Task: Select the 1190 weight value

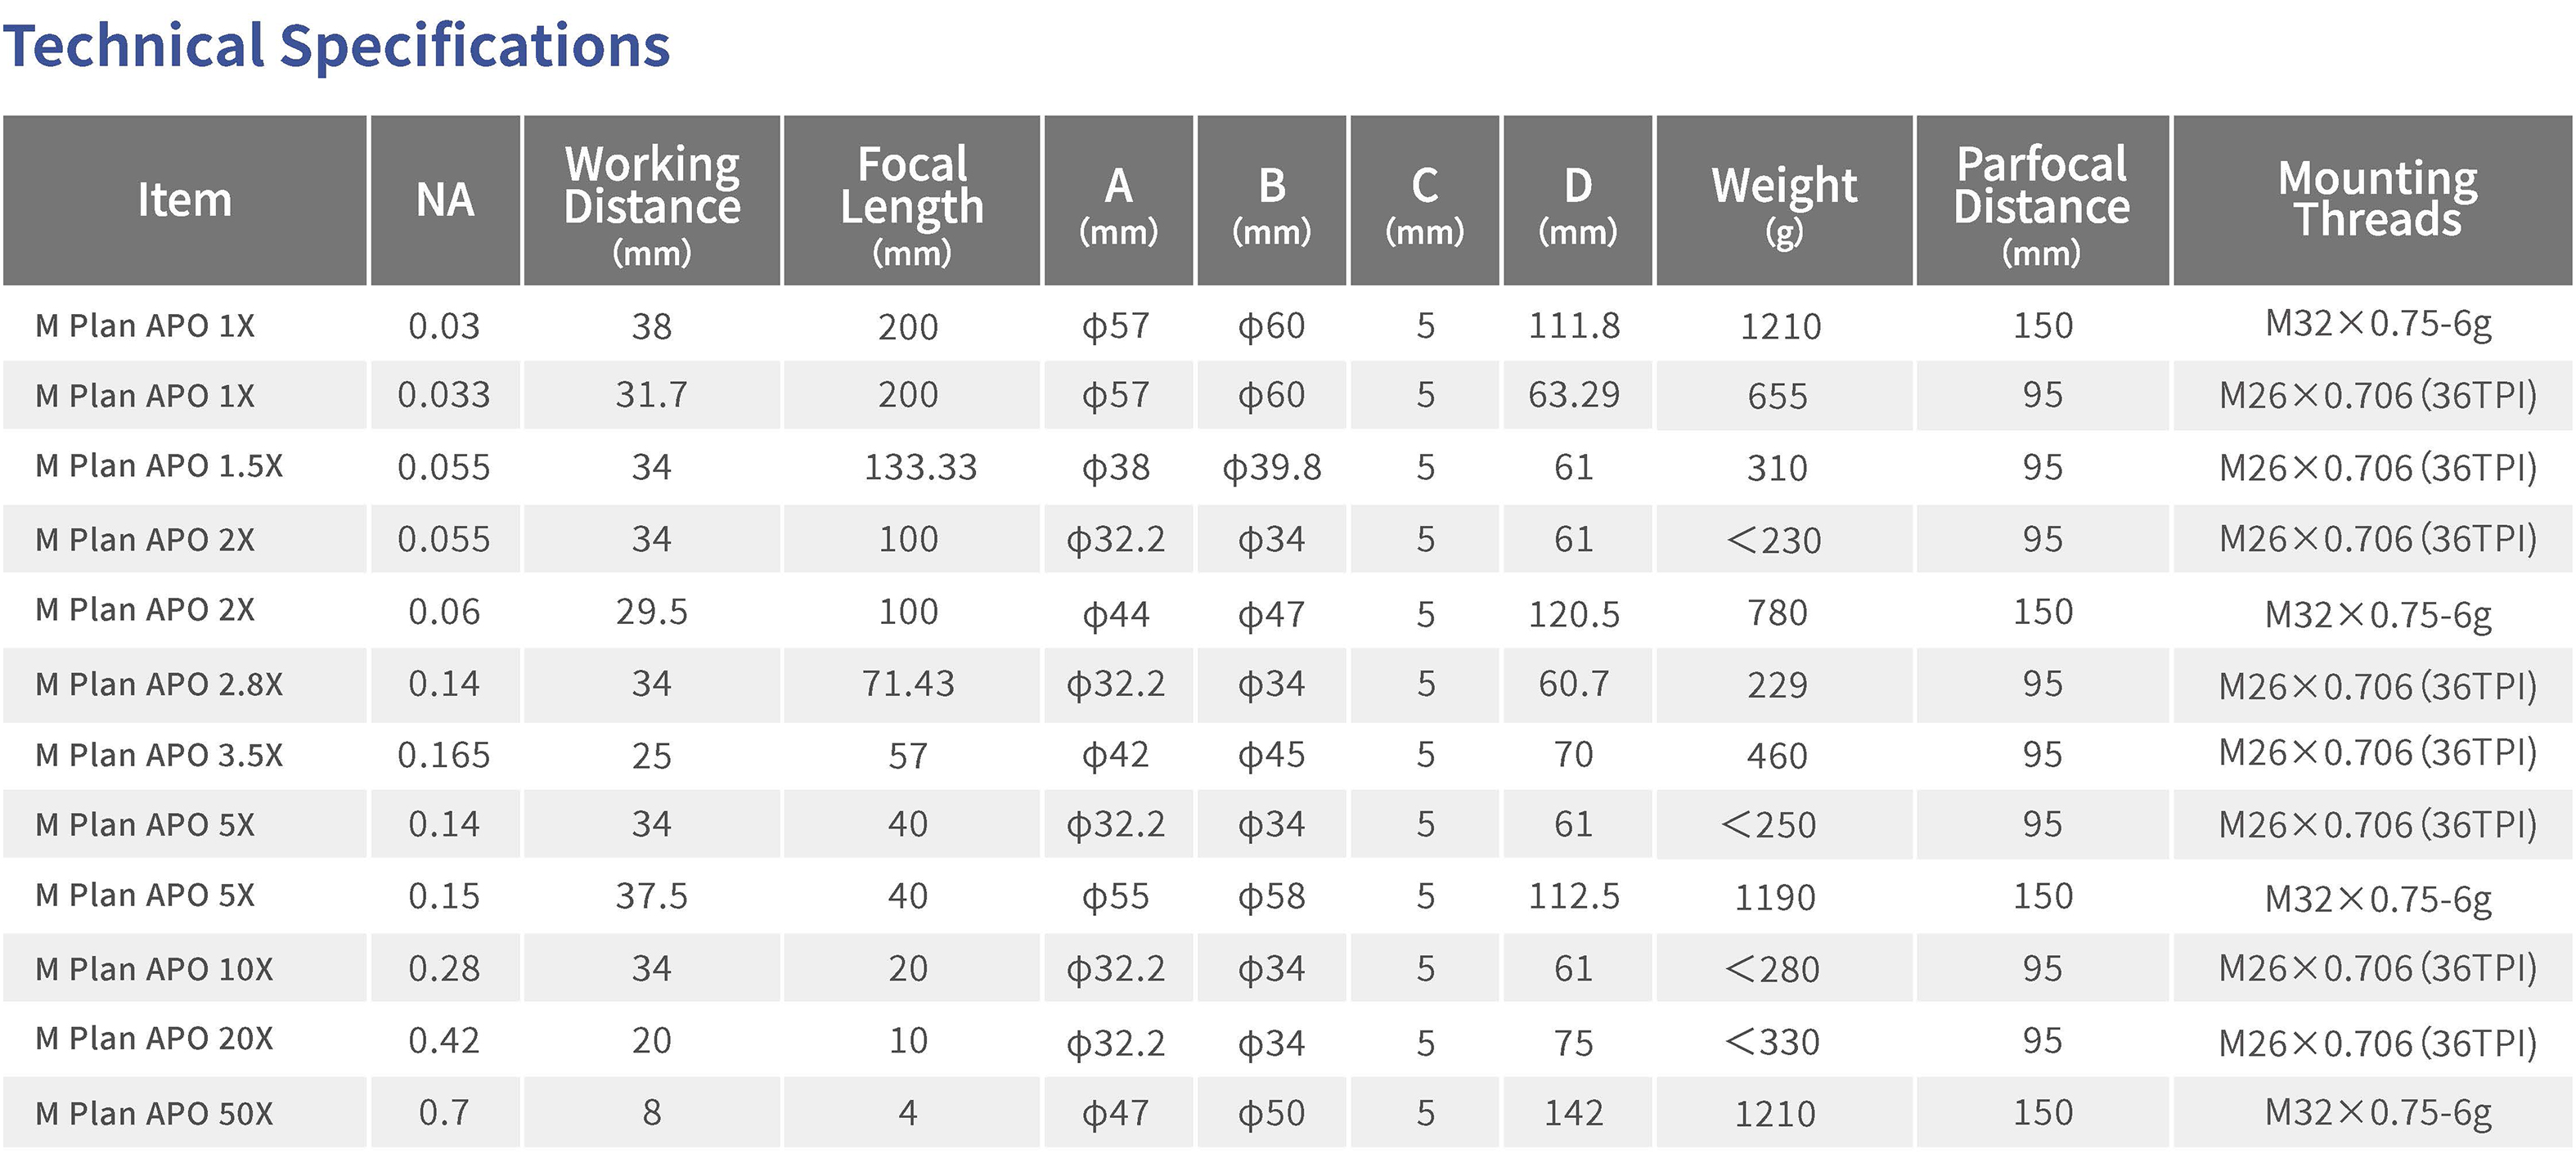Action: click(x=1775, y=898)
